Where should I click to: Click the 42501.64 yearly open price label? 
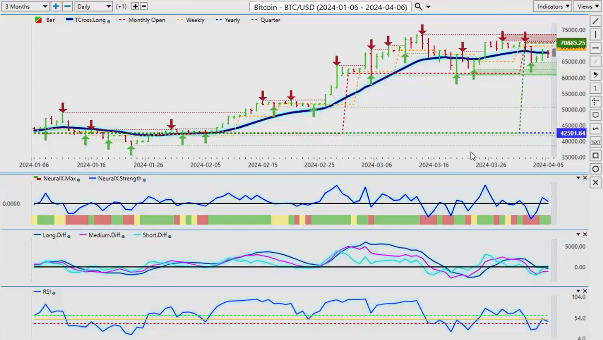(x=571, y=133)
